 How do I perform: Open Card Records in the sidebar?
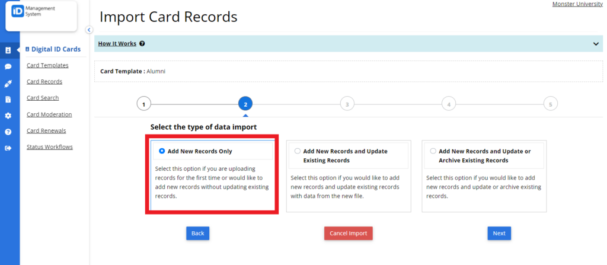click(x=44, y=82)
